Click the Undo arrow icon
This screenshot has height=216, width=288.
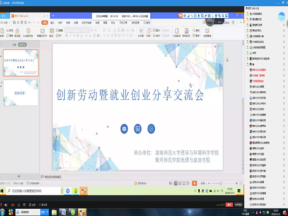[x=29, y=23]
